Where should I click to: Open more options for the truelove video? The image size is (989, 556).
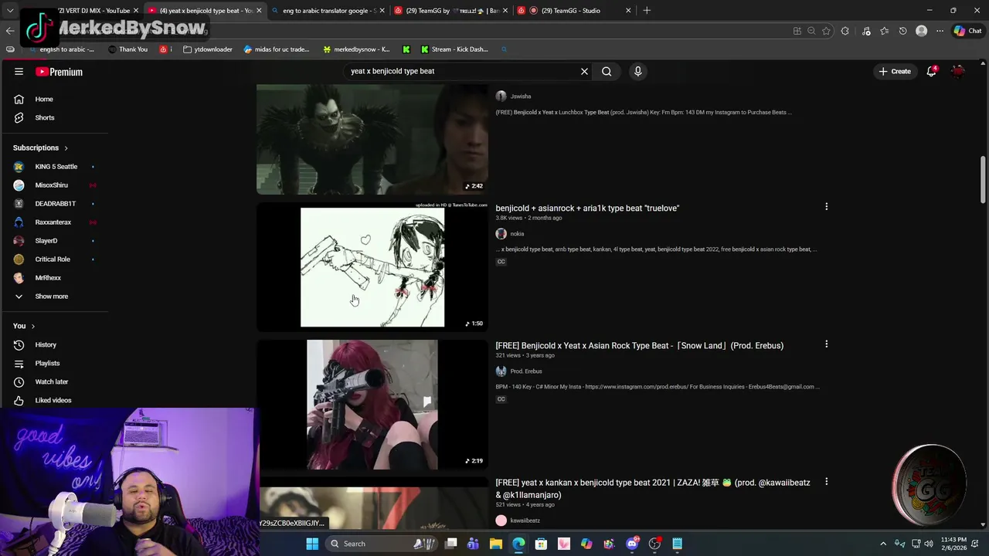tap(826, 207)
